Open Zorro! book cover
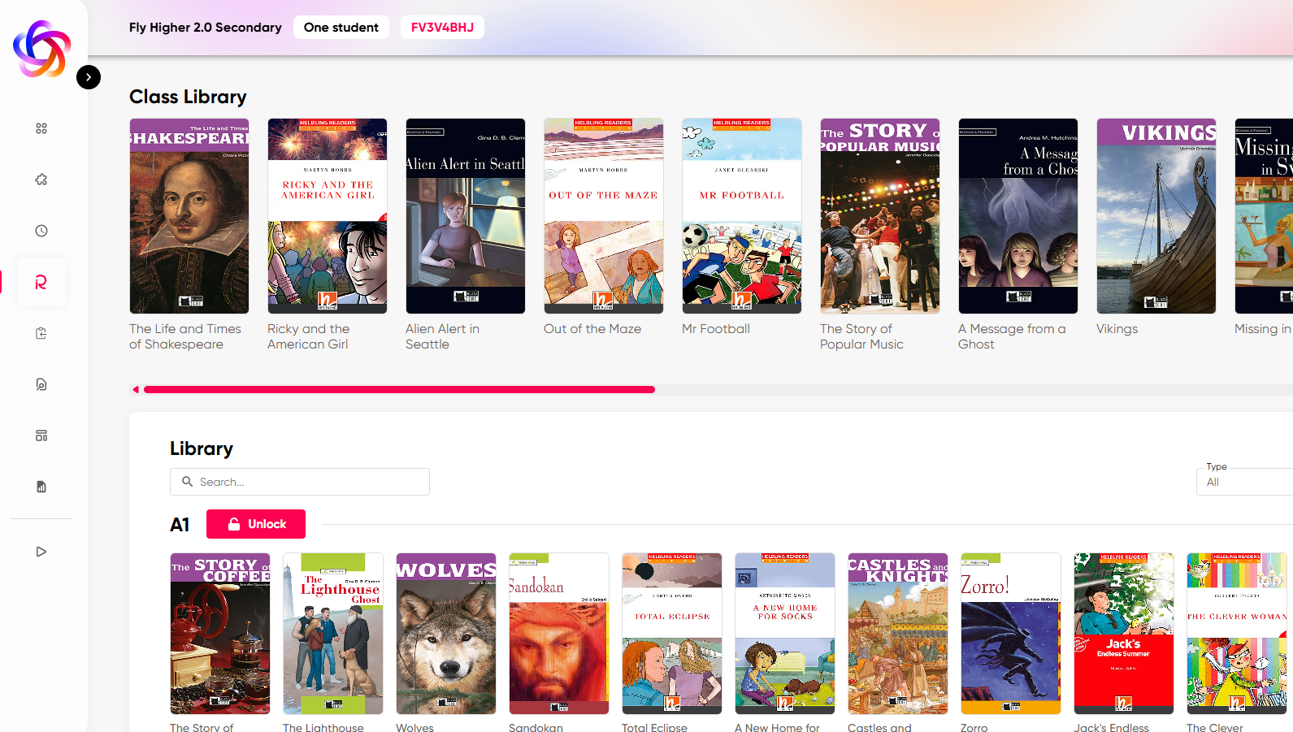 tap(1011, 634)
